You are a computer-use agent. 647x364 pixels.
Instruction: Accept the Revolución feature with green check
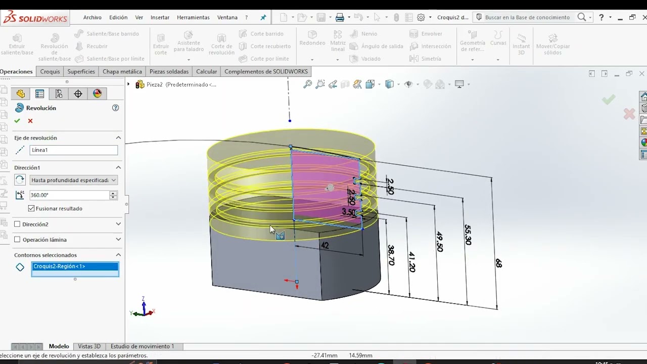pyautogui.click(x=17, y=121)
